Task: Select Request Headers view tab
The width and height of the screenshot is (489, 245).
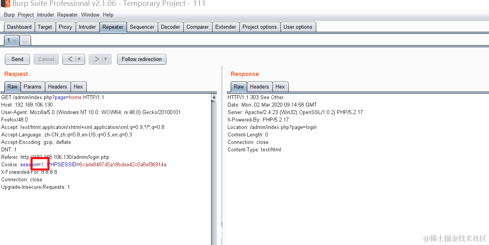Action: [58, 87]
